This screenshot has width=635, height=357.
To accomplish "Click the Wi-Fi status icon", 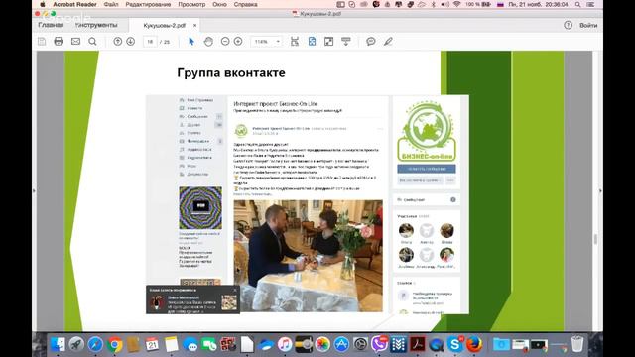I will tap(456, 4).
